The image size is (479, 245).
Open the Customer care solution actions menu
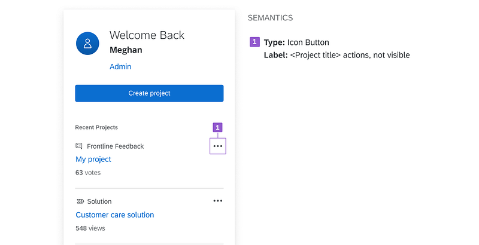(x=218, y=201)
